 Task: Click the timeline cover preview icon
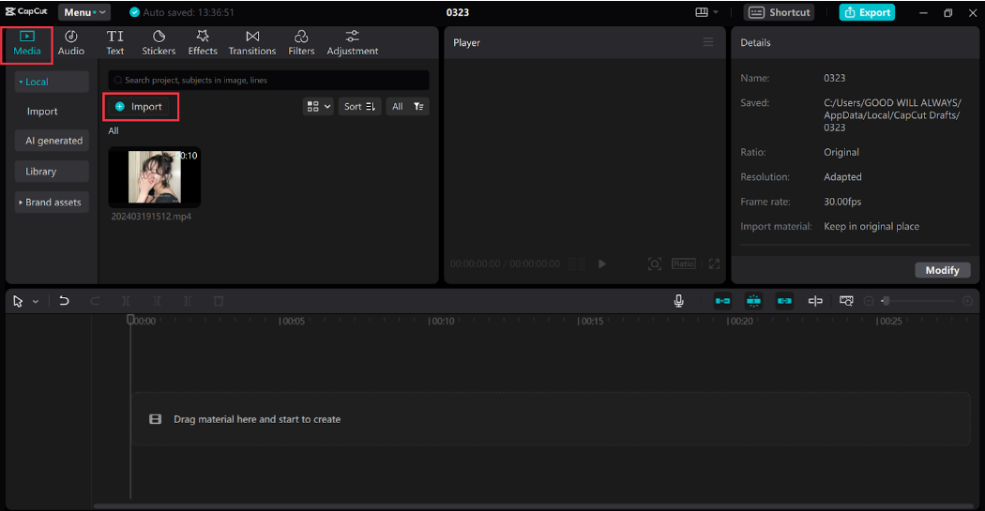click(846, 301)
